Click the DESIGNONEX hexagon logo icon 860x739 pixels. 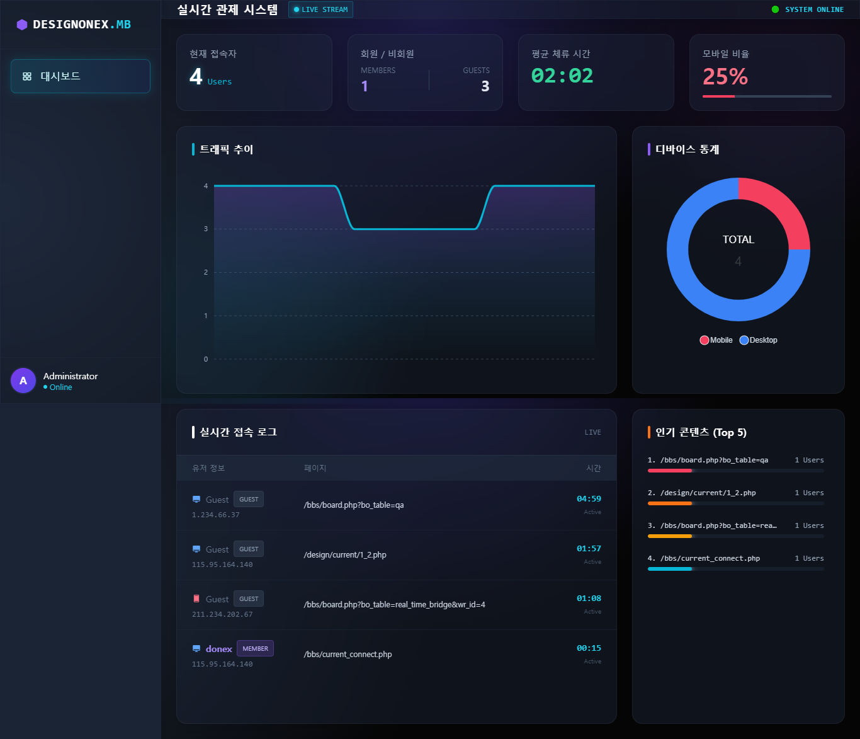(x=22, y=25)
